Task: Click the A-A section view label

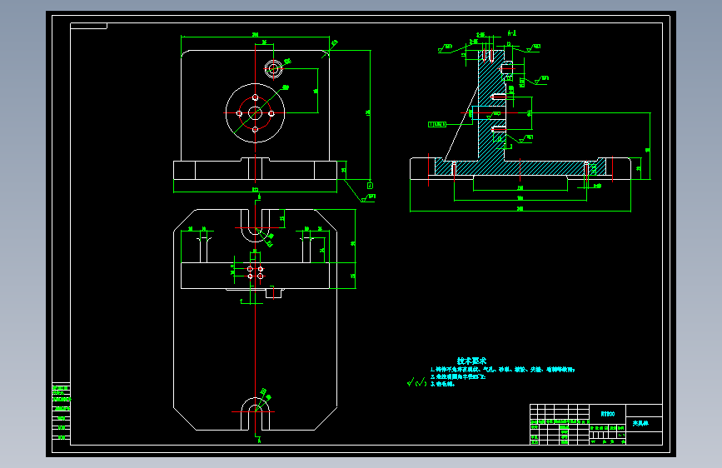Action: (511, 33)
